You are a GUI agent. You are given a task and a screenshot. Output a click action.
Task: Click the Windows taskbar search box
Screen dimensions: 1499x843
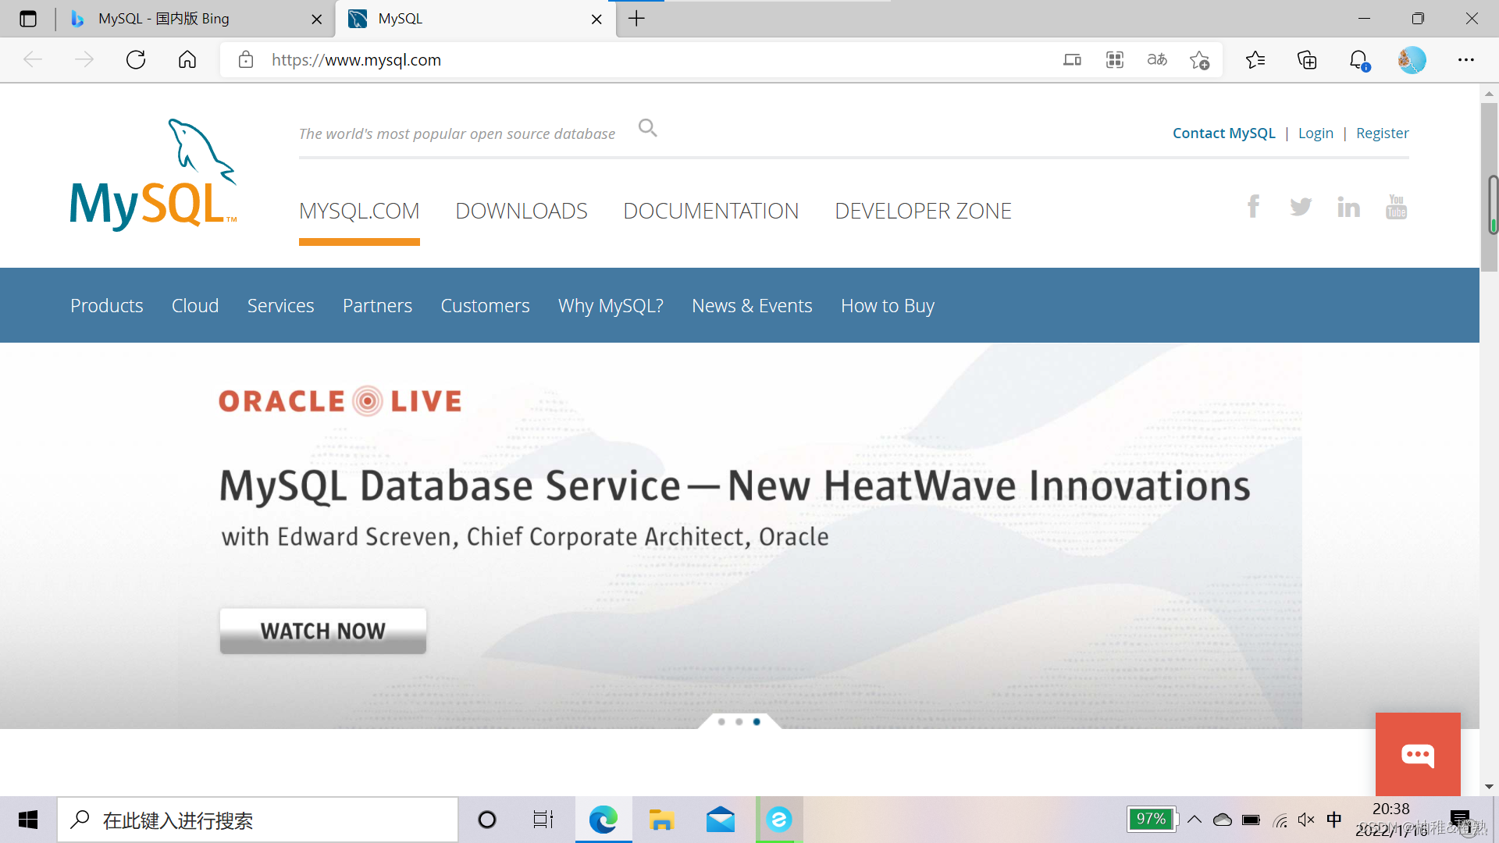point(258,820)
